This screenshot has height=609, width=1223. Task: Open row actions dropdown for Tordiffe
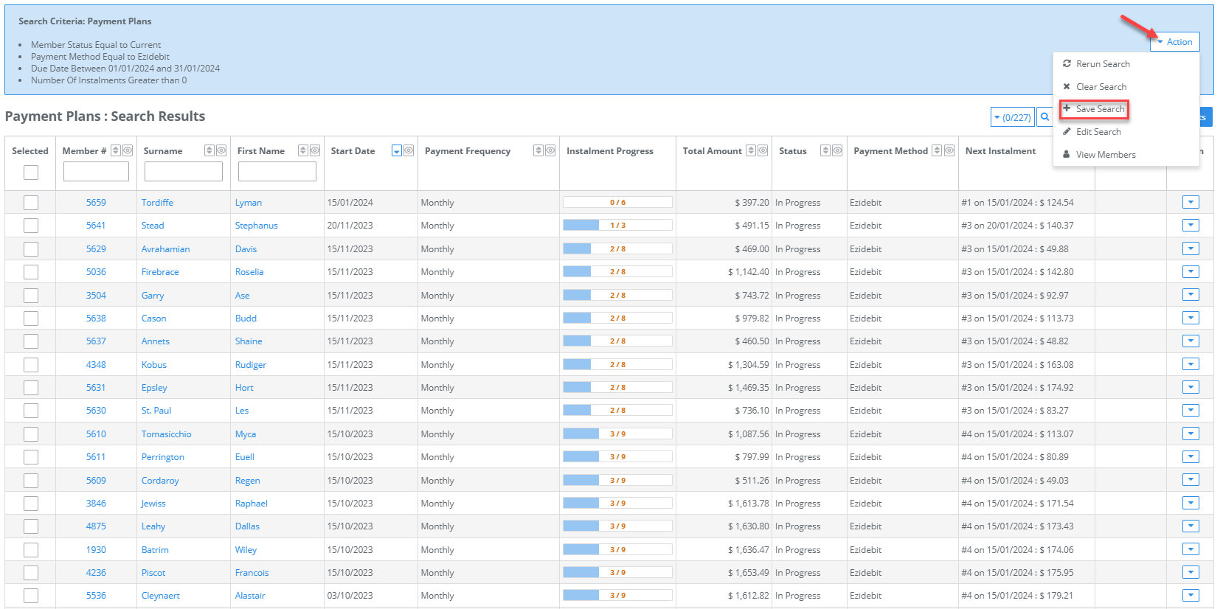coord(1191,202)
